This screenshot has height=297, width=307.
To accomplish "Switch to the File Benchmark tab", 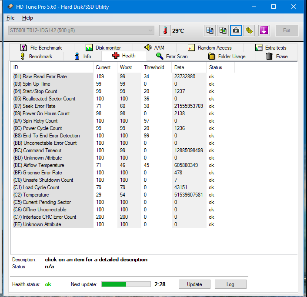I will [41, 48].
